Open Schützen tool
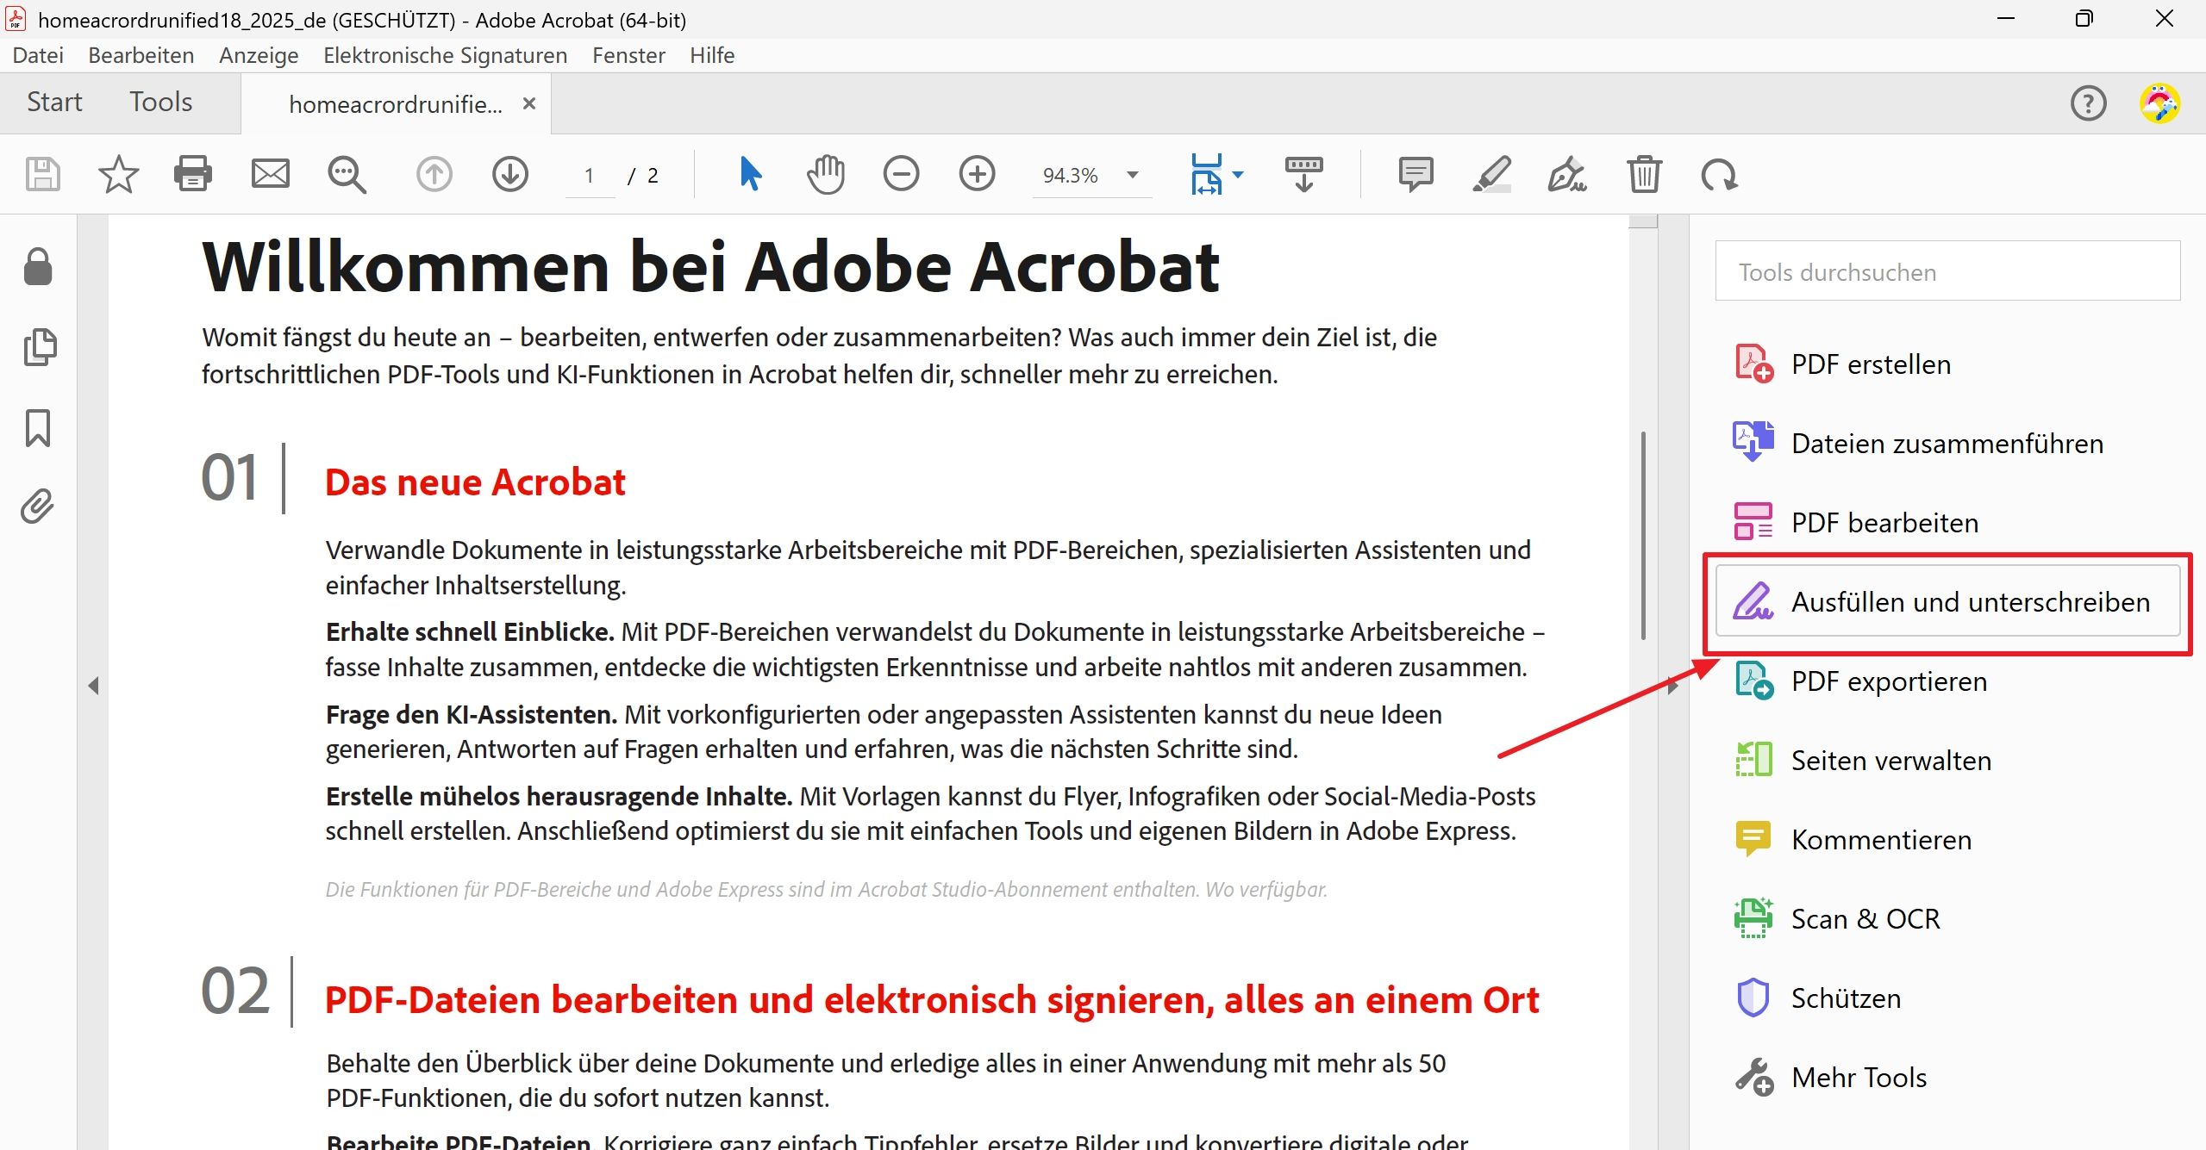This screenshot has height=1150, width=2206. [1947, 998]
